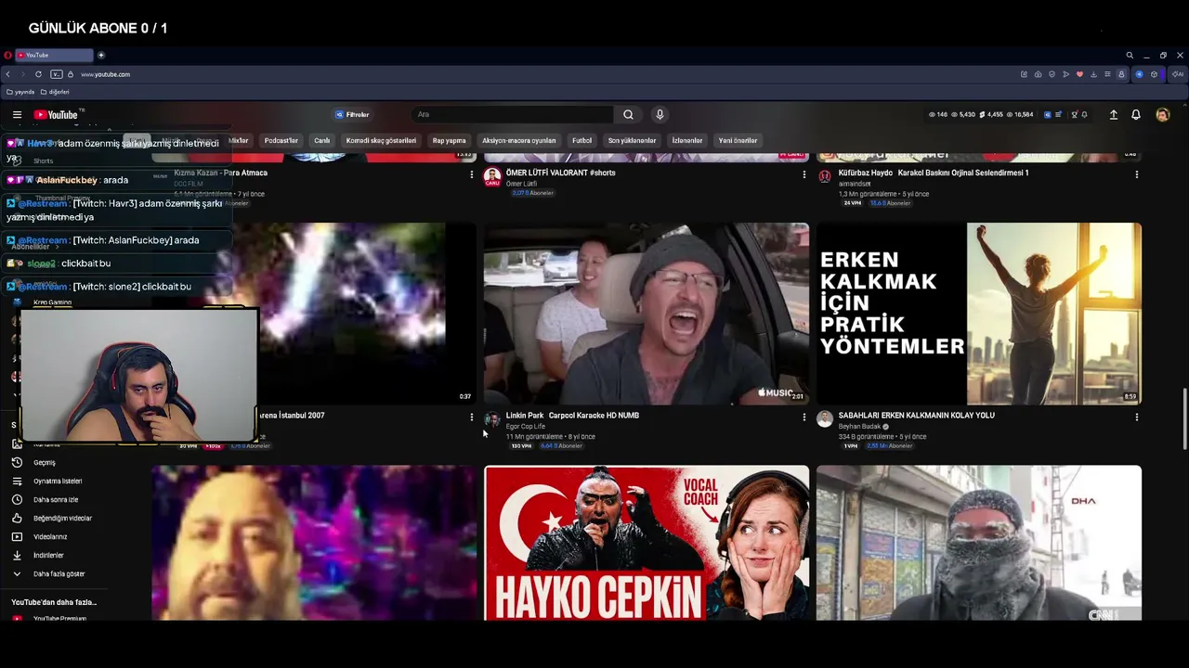
Task: Open the yayında bookmarks folder
Action: (20, 92)
